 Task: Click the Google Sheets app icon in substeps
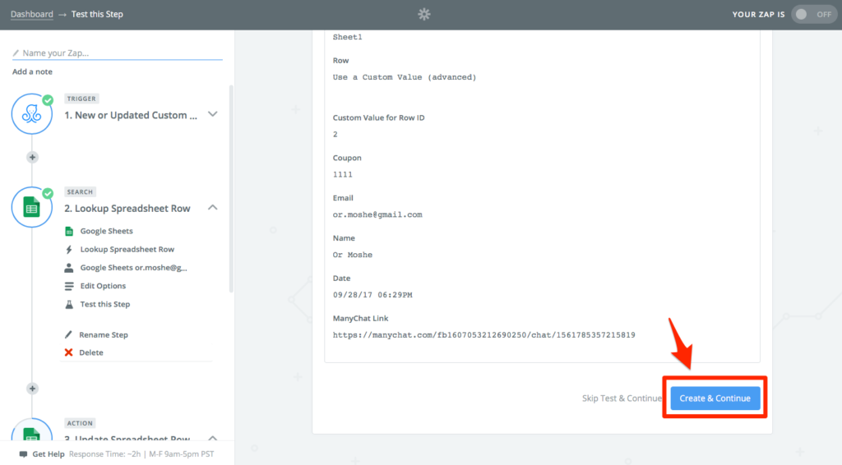pyautogui.click(x=69, y=231)
